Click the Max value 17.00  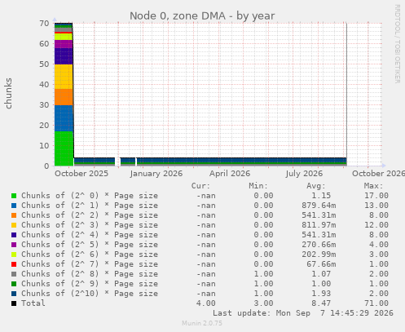(376, 196)
